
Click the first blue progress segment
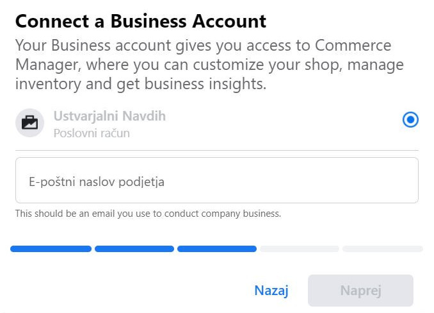51,249
